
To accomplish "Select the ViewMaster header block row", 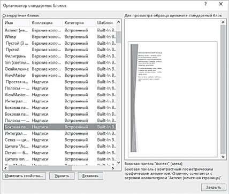I will tap(60, 75).
